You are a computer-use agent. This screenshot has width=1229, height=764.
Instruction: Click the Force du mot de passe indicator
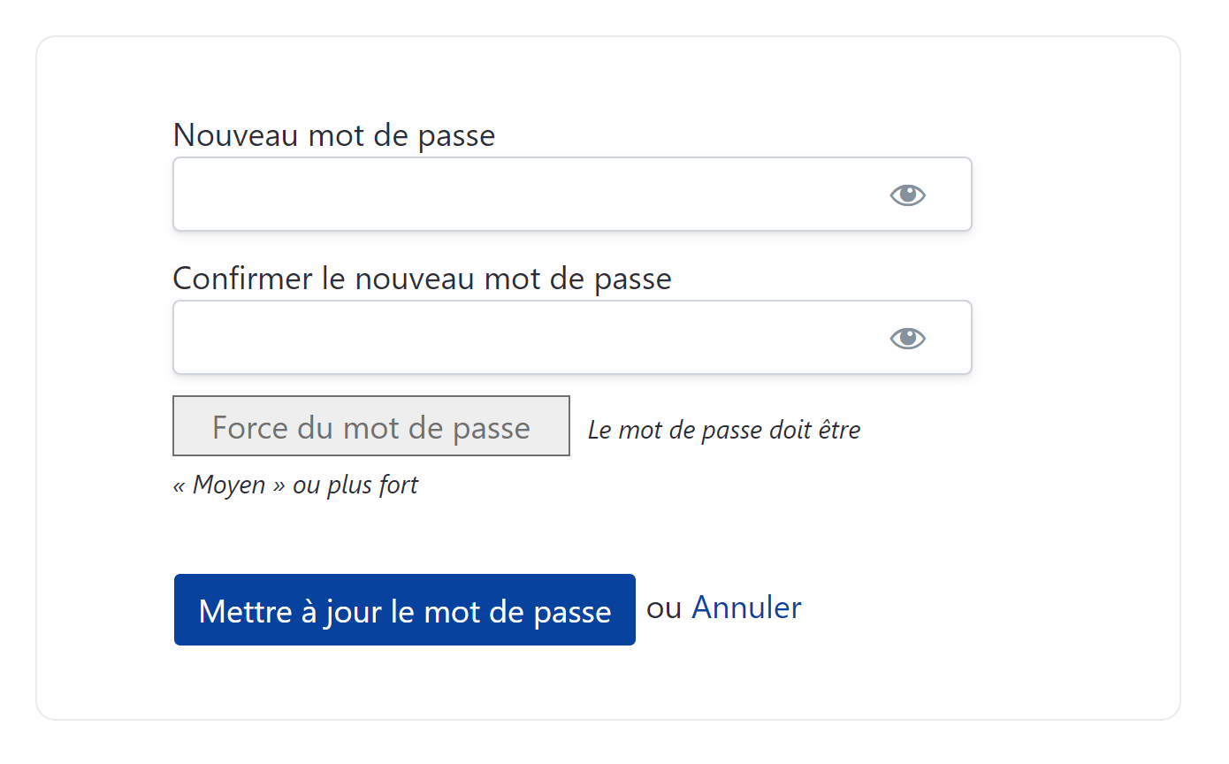(x=370, y=426)
